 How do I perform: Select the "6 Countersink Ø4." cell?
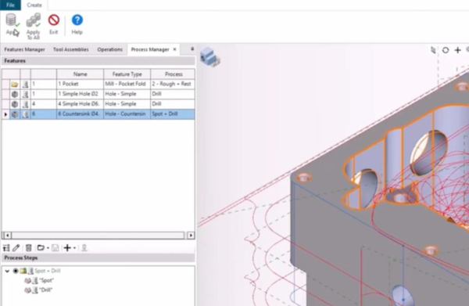point(81,113)
